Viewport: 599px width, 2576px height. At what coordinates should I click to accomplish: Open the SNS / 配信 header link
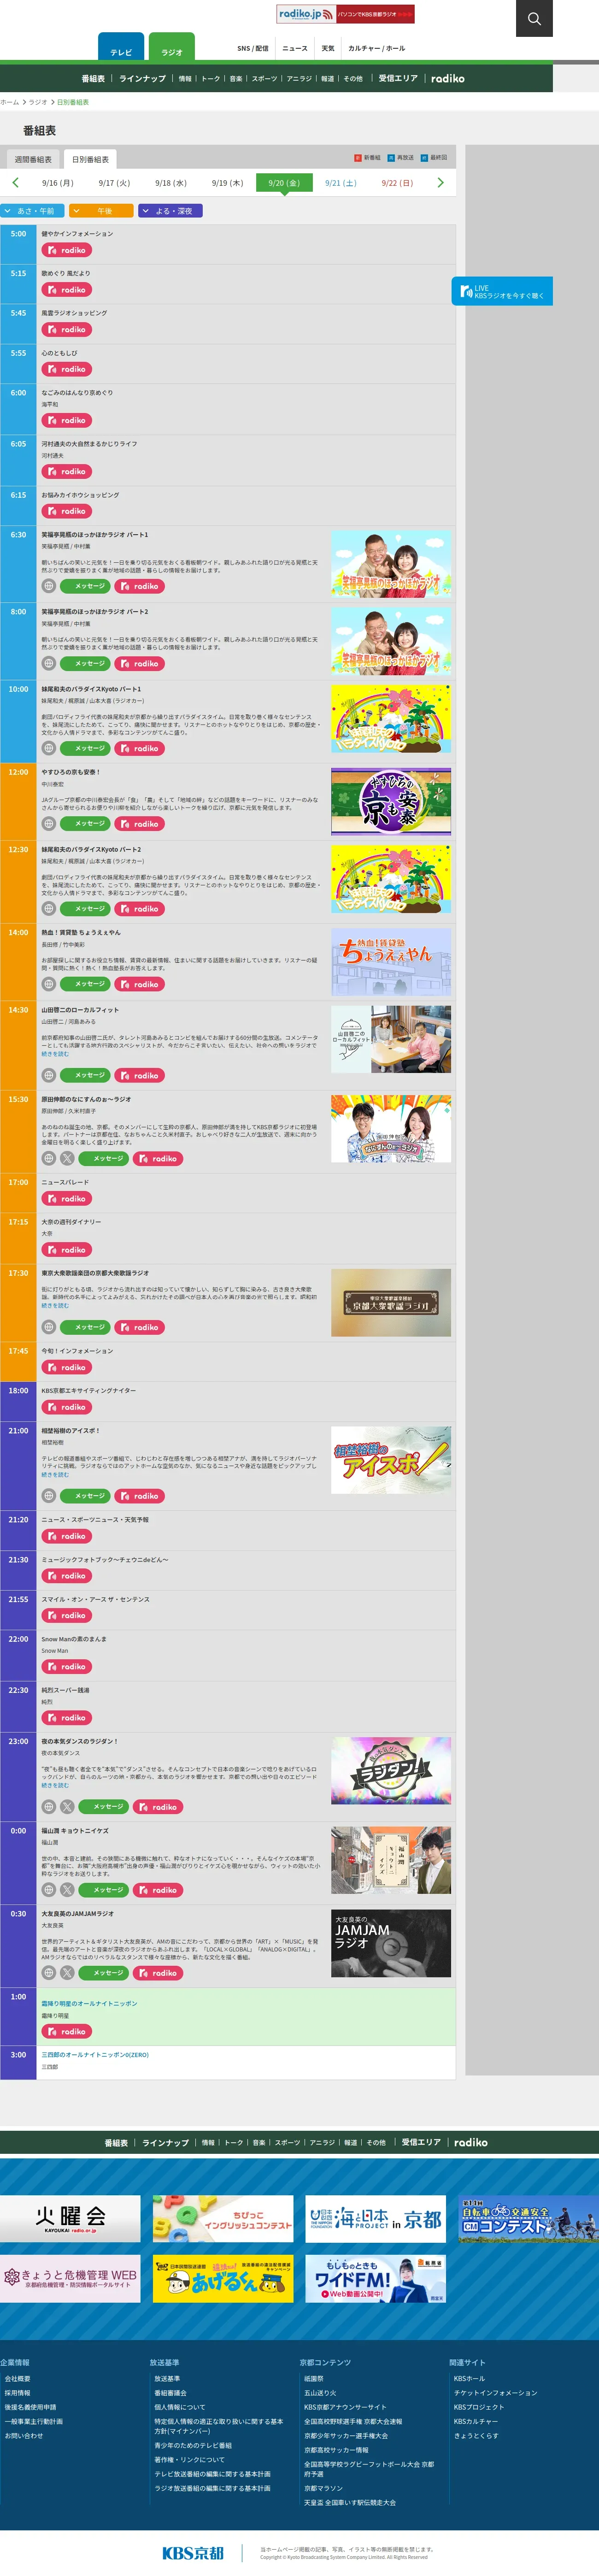253,48
